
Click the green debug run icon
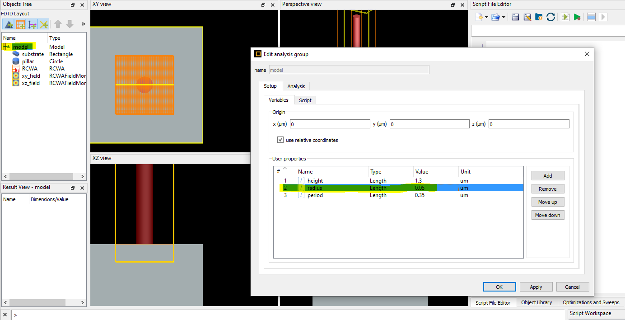click(577, 17)
